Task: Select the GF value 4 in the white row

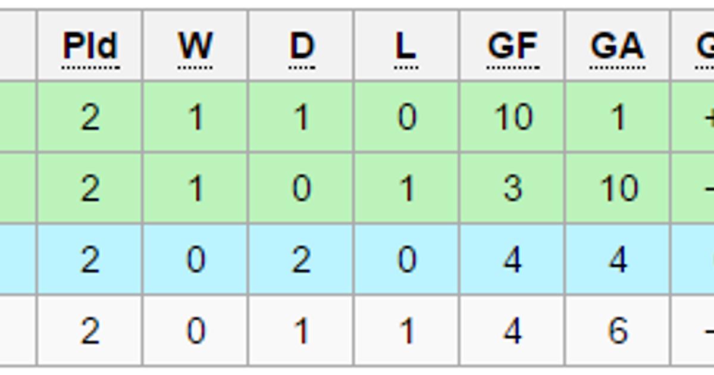Action: pos(512,331)
